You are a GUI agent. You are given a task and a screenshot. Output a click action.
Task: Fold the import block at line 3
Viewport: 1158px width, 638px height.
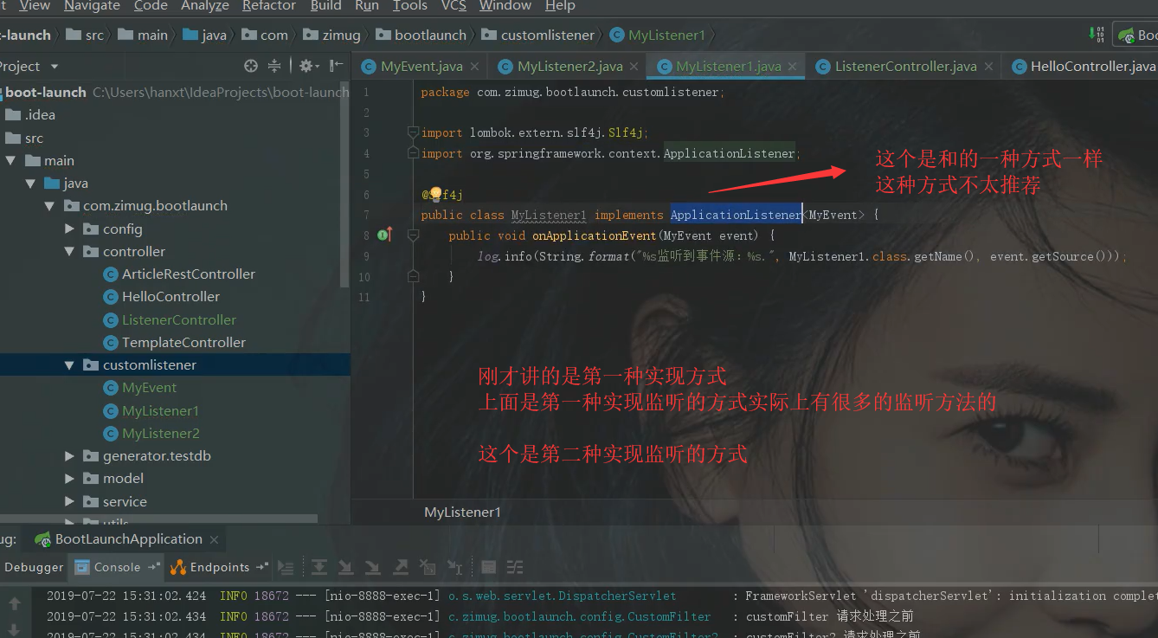413,132
